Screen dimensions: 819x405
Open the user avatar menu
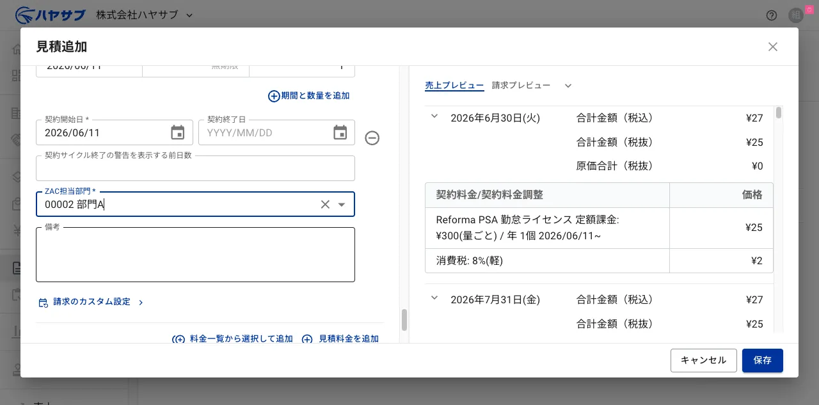click(x=796, y=15)
